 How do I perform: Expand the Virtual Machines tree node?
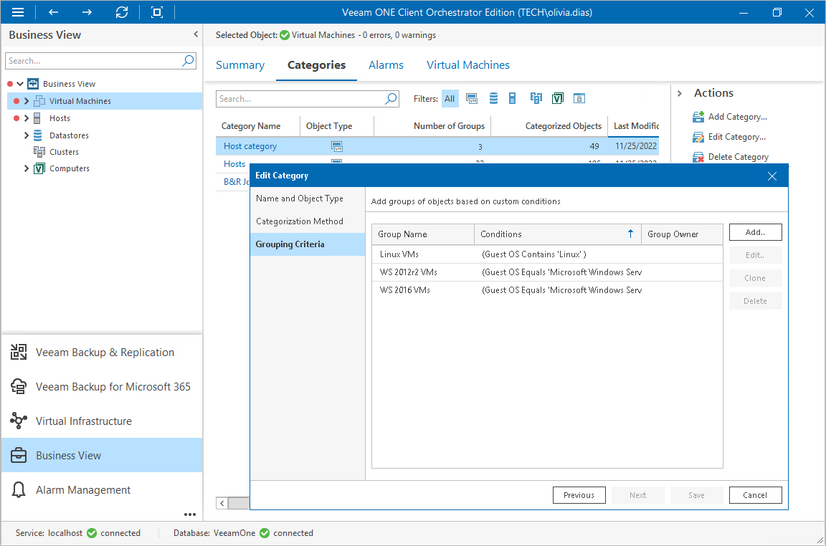[x=27, y=101]
